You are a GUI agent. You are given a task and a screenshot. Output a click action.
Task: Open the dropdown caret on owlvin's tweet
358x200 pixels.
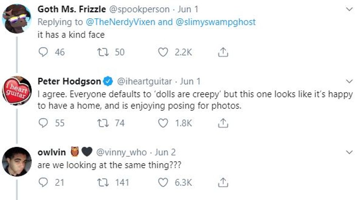(349, 152)
